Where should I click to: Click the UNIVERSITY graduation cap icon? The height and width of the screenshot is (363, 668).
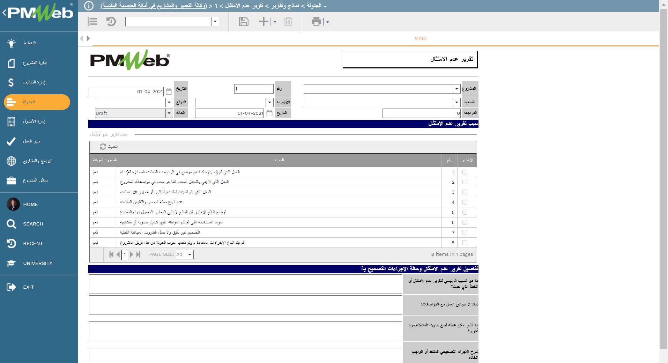[x=11, y=263]
